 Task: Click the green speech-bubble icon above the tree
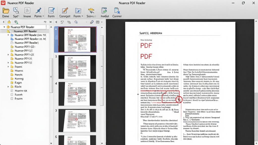(16, 22)
